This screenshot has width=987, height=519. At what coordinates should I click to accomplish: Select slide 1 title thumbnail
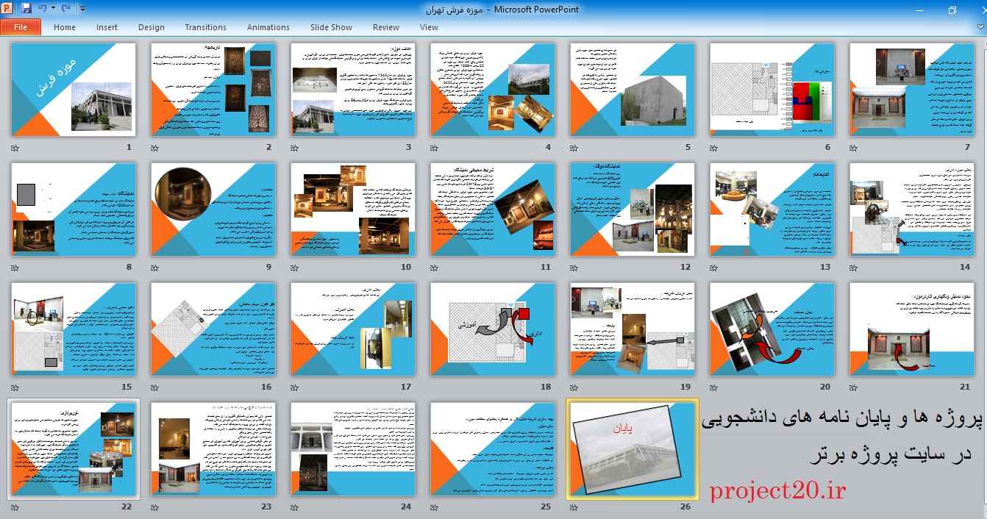pyautogui.click(x=74, y=89)
